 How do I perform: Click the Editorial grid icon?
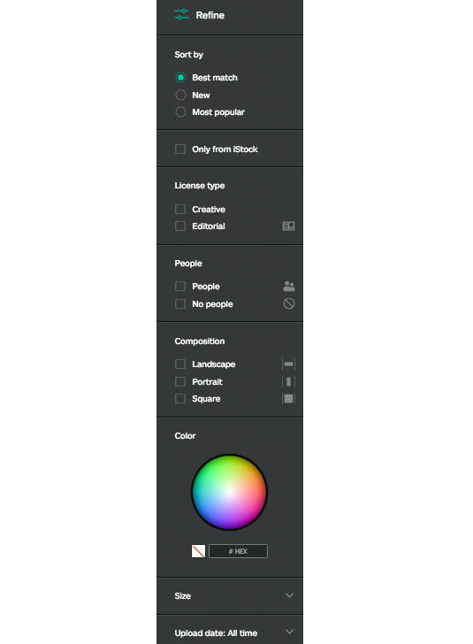click(288, 226)
